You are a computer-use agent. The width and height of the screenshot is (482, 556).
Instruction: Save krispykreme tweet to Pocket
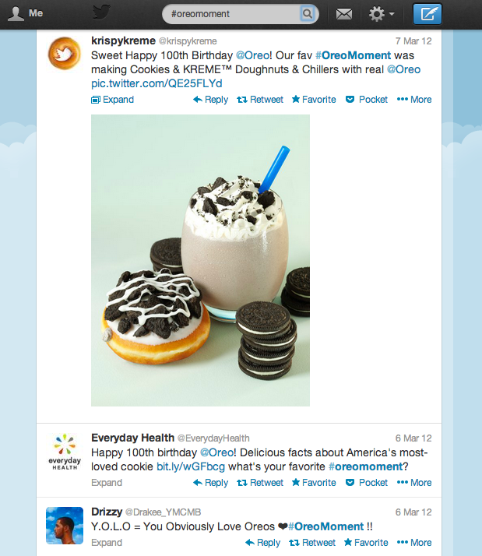pyautogui.click(x=367, y=100)
